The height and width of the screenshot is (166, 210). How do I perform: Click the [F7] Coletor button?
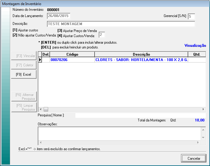click(x=24, y=65)
